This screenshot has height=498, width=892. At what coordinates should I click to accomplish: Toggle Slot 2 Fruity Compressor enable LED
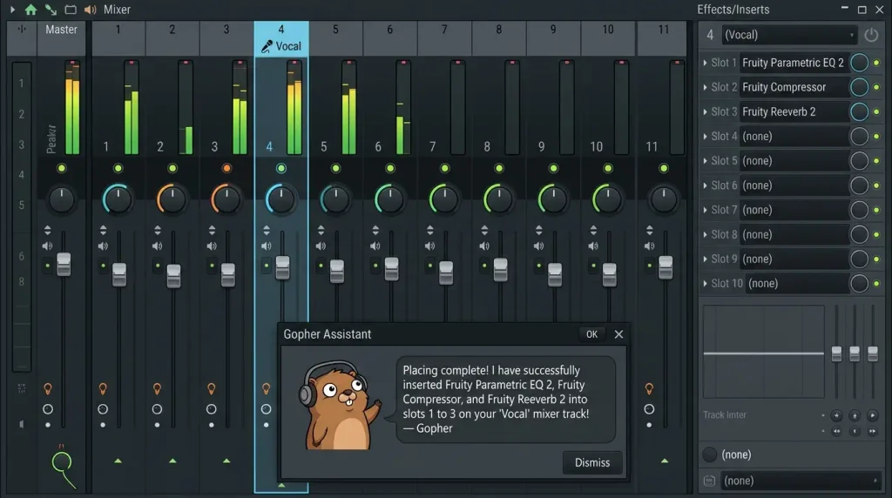tap(876, 88)
